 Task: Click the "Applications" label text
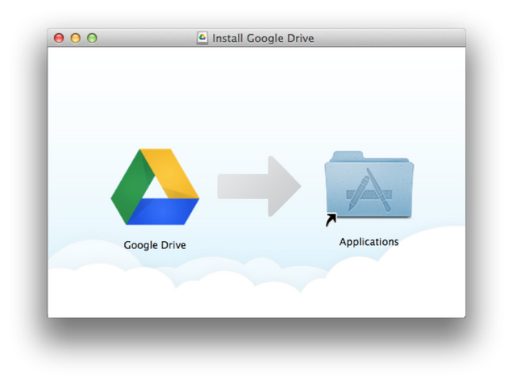[369, 242]
